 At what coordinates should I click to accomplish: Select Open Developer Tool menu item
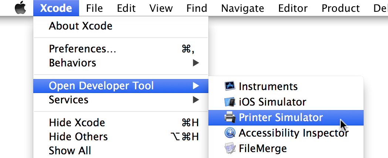coord(121,86)
